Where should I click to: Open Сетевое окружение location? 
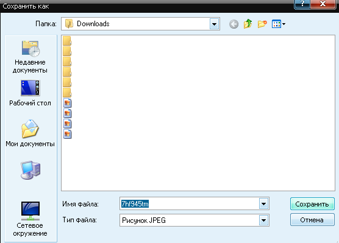(x=30, y=219)
